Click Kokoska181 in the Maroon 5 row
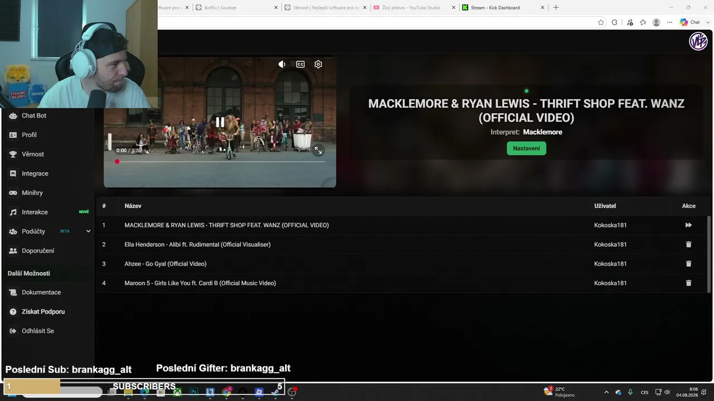The height and width of the screenshot is (401, 714). coord(610,283)
